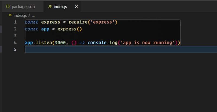
Task: Switch to the package.json tab
Action: point(23,6)
